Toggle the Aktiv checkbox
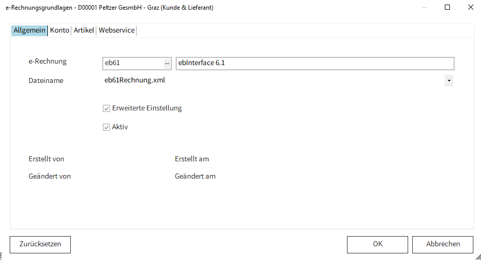This screenshot has width=481, height=260. [x=106, y=127]
